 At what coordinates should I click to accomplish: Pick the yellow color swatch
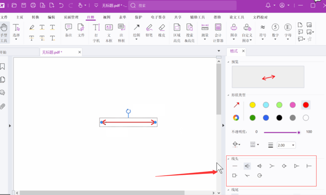(253, 105)
